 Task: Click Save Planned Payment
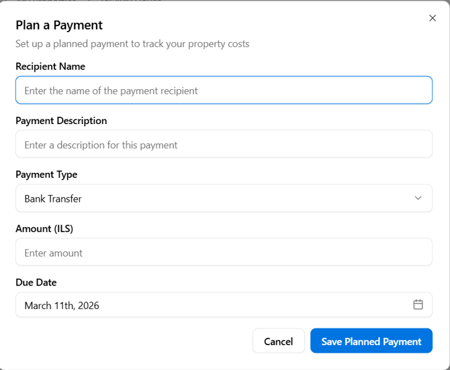click(x=371, y=341)
